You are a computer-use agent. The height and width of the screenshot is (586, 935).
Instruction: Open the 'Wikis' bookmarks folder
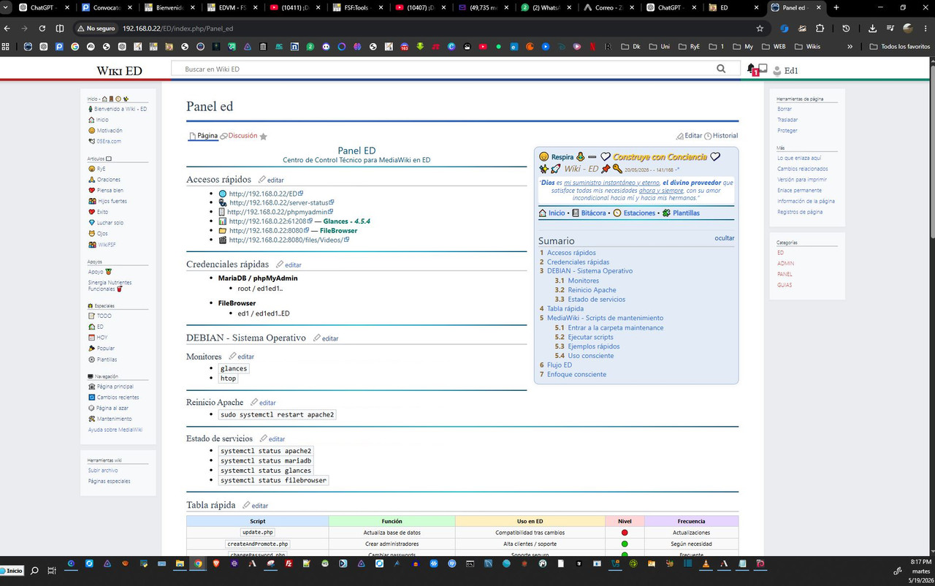807,46
